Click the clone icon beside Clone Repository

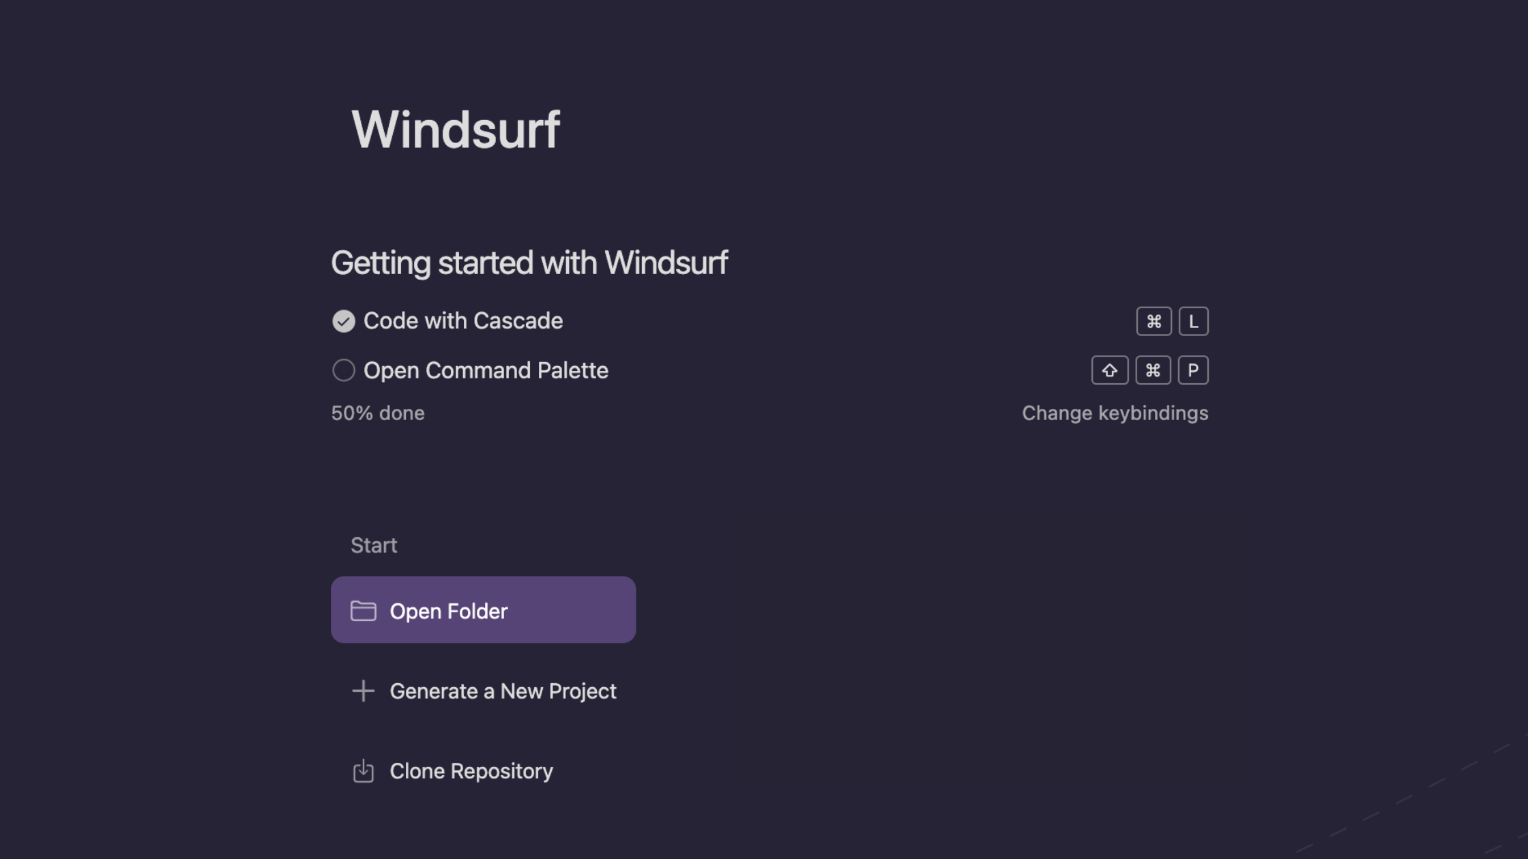[364, 771]
